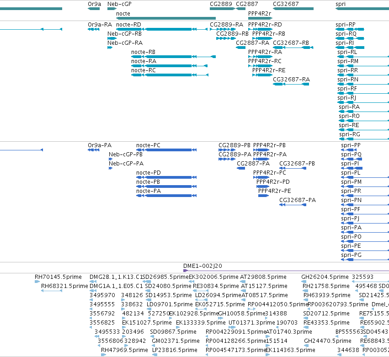Viewport: 389px width, 357px height.
Task: Select the Neb-cGP gene label
Action: 119,4
